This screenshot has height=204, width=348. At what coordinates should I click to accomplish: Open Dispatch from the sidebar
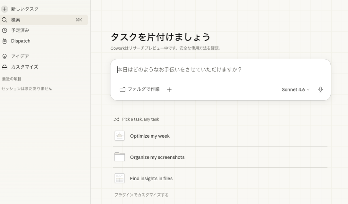[x=21, y=41]
